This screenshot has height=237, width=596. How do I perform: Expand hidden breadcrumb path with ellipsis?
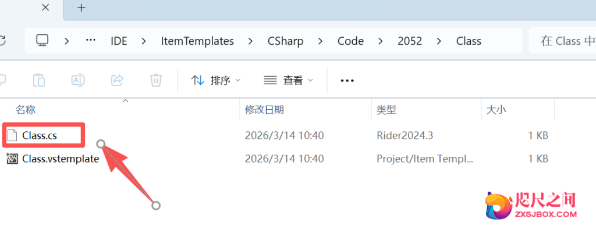(x=90, y=41)
